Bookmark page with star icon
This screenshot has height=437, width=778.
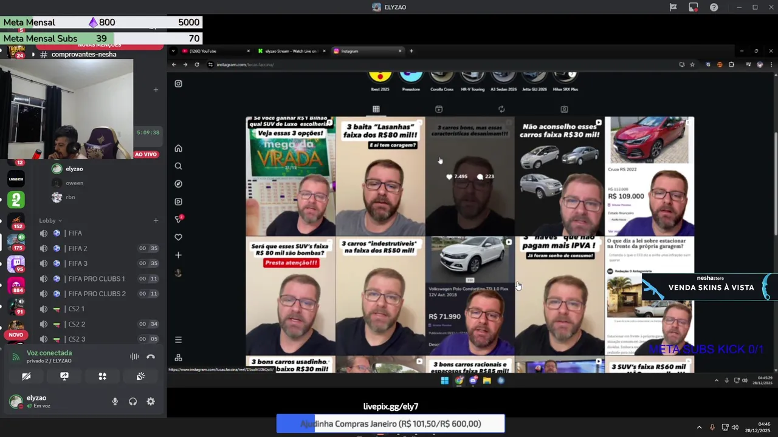pos(692,64)
